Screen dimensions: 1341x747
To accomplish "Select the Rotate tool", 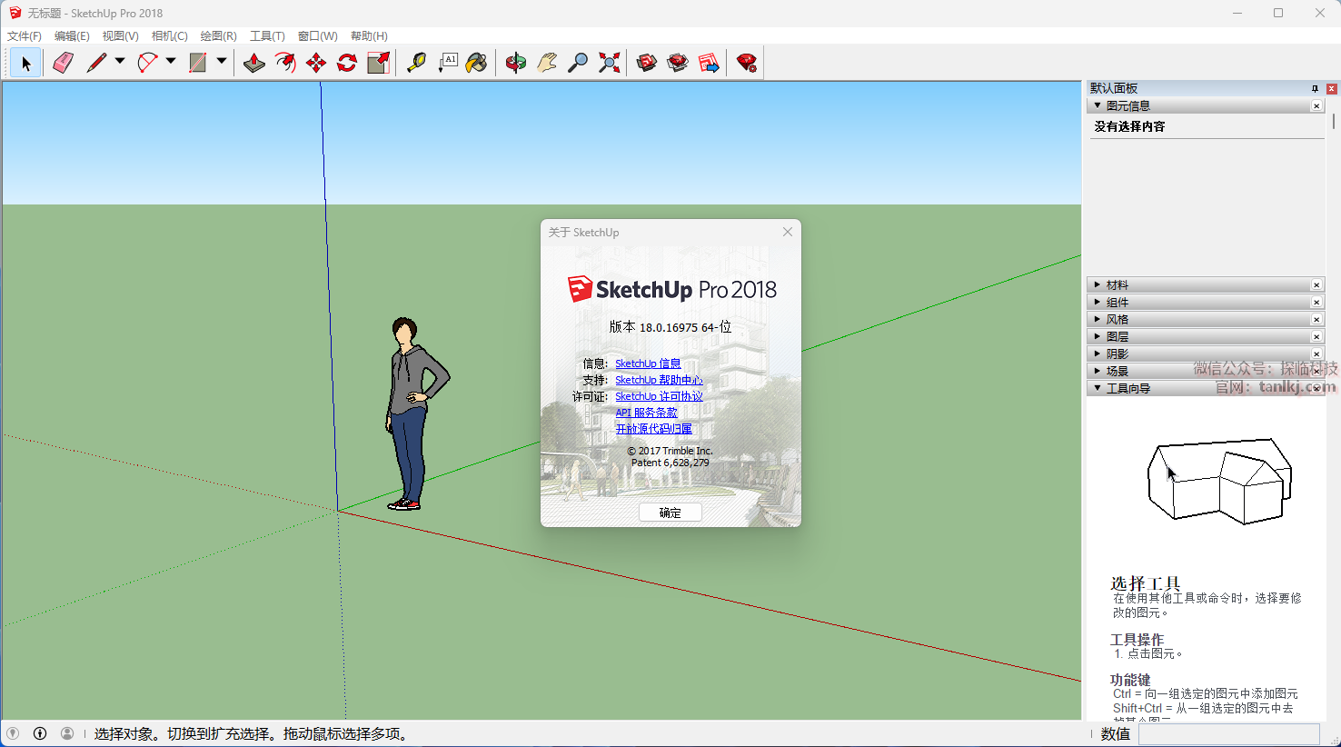I will pos(347,63).
